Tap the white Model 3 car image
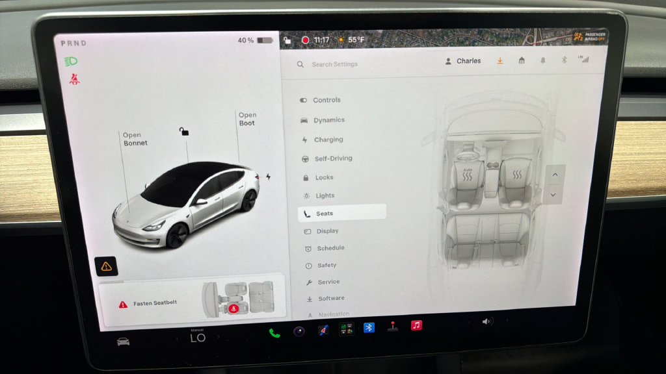 click(186, 205)
